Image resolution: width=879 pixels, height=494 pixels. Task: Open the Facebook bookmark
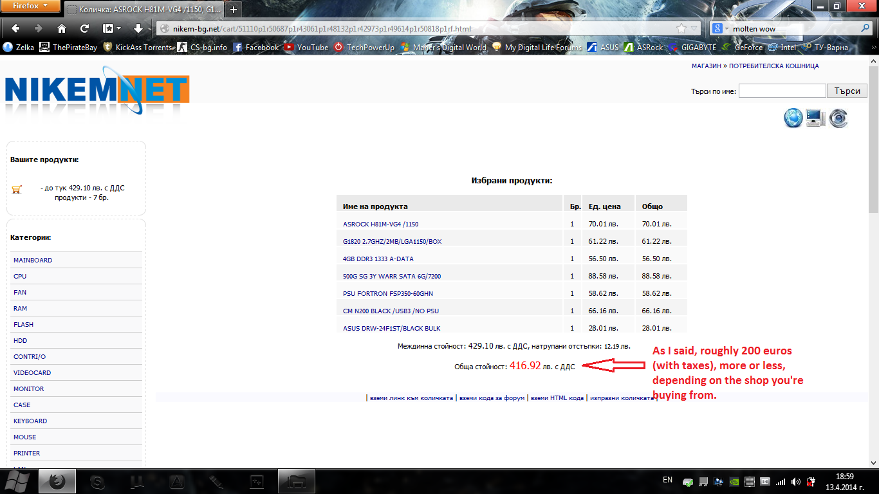tap(255, 47)
